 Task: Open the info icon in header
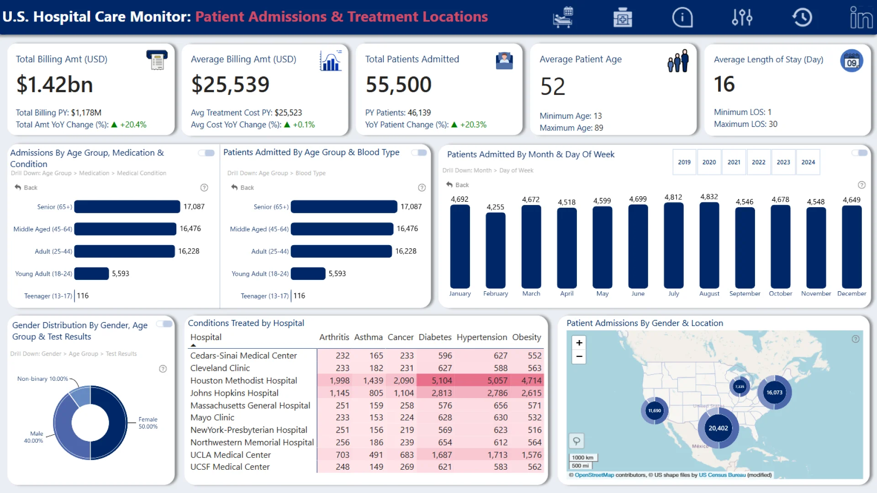point(682,18)
